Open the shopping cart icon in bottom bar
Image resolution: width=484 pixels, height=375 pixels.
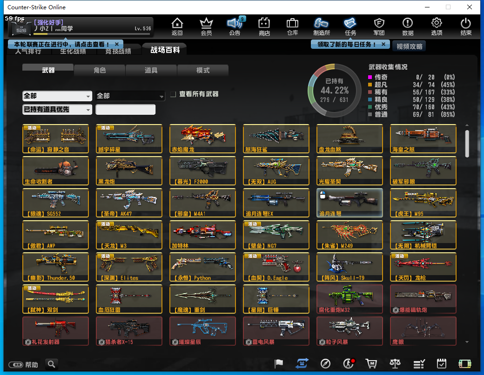pos(371,364)
